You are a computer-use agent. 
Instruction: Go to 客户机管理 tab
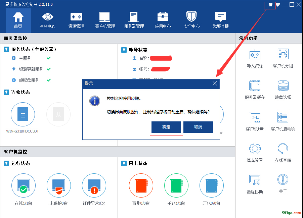105,20
